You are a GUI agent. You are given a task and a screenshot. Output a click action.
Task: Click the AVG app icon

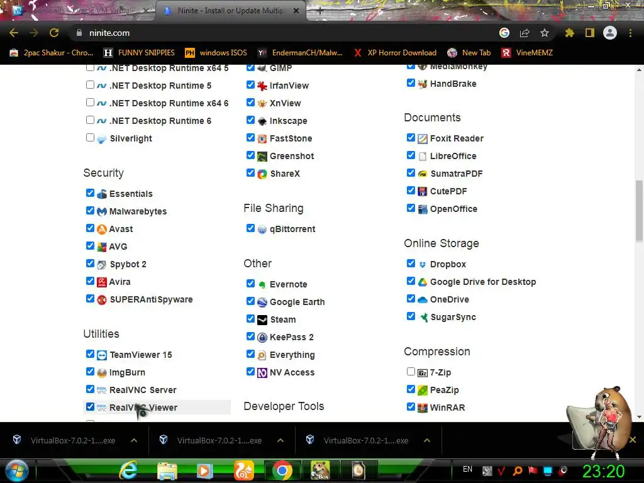pyautogui.click(x=102, y=247)
